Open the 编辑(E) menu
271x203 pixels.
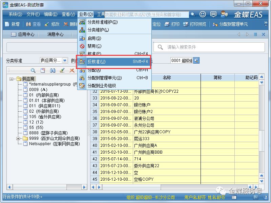coord(50,14)
